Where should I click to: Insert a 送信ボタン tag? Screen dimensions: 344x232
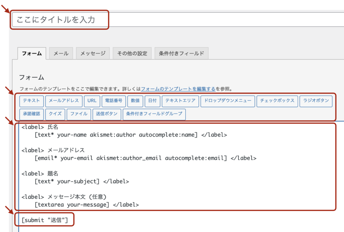tap(106, 114)
